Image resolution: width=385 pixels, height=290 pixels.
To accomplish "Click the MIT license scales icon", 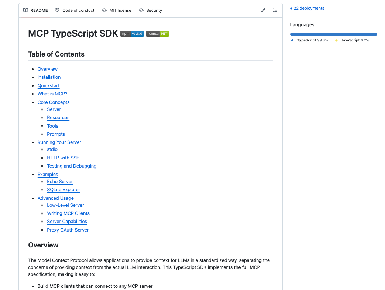I will [104, 10].
